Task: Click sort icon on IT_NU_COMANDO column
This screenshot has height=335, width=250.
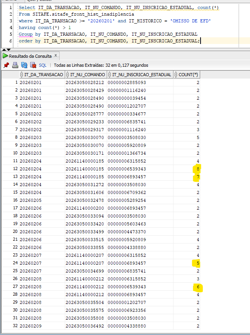Action: pos(68,75)
